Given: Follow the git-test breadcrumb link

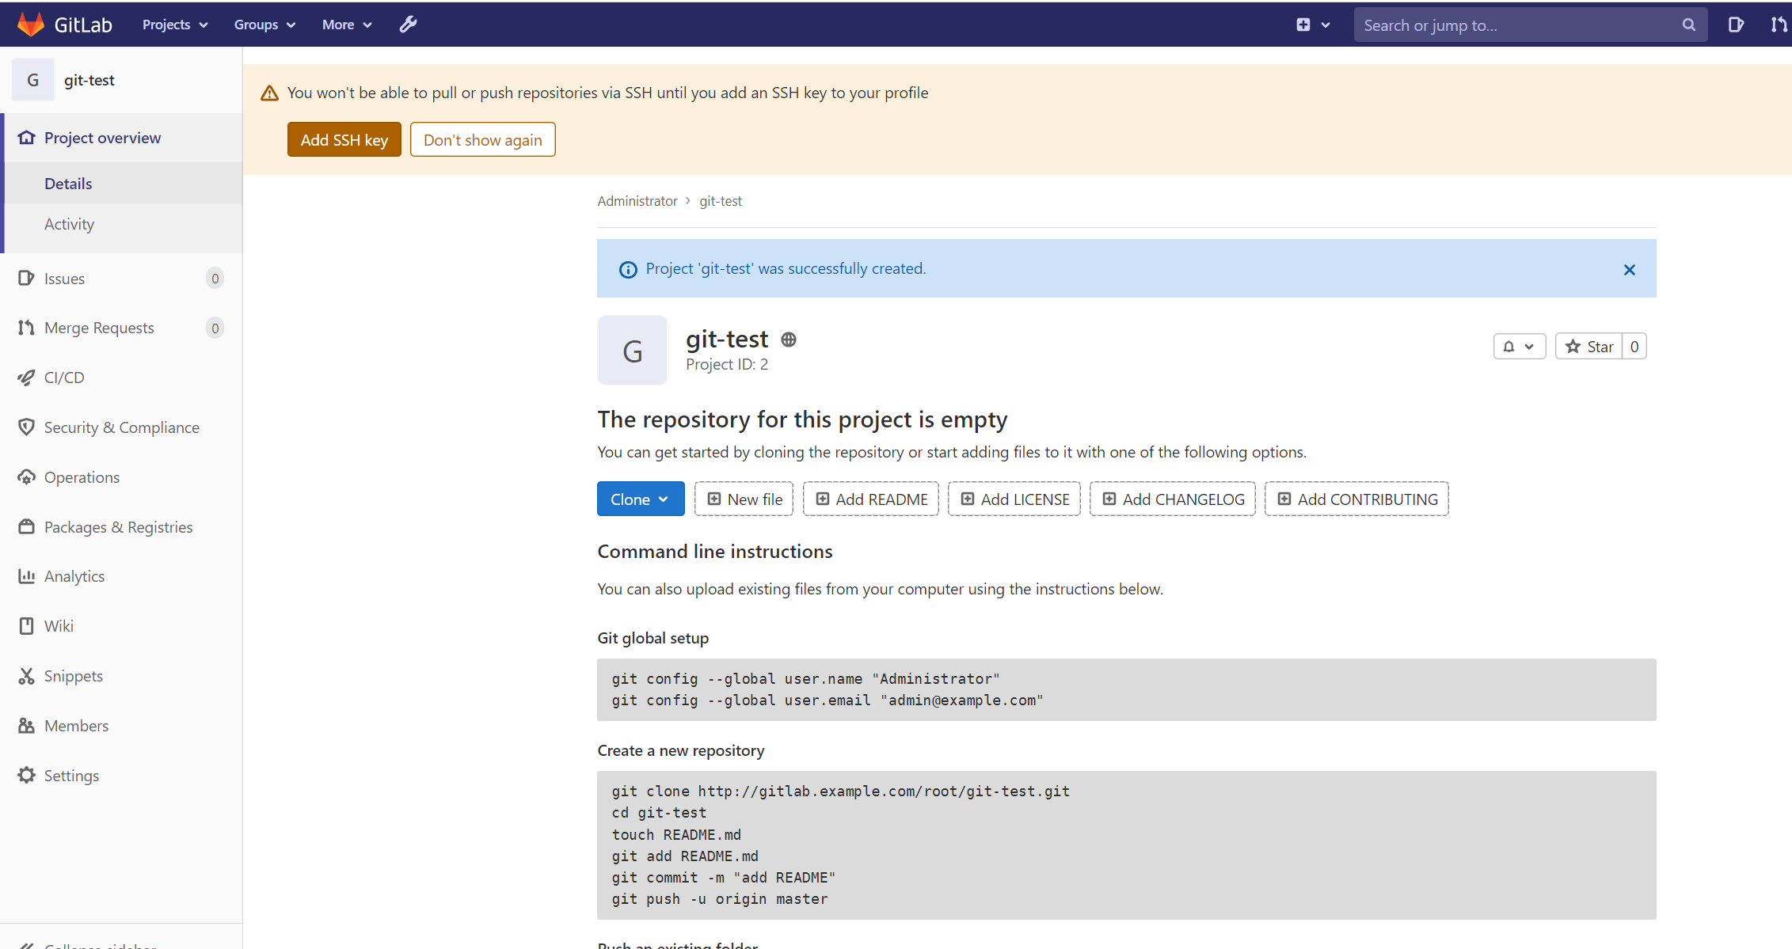Looking at the screenshot, I should [x=721, y=201].
